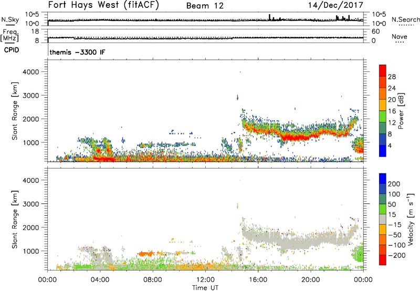Click the '12:00' time axis tick label
This screenshot has height=291, width=420.
(x=205, y=280)
